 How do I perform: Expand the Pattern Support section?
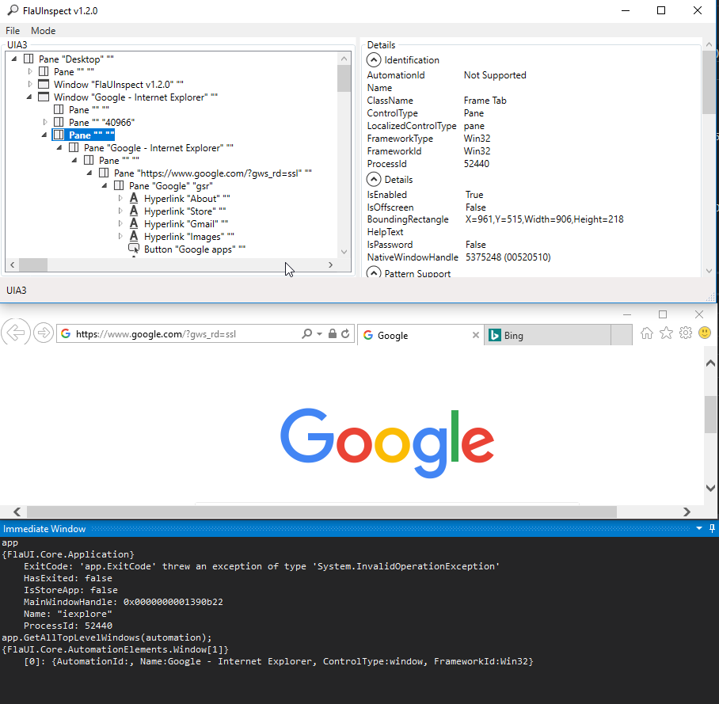(x=373, y=273)
